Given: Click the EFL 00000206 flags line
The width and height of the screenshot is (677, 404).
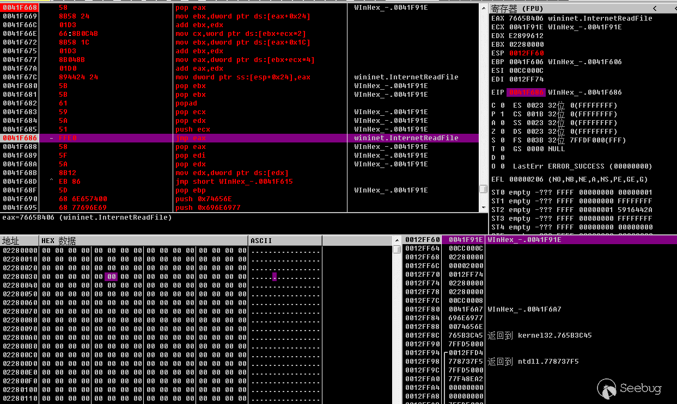Looking at the screenshot, I should point(570,179).
